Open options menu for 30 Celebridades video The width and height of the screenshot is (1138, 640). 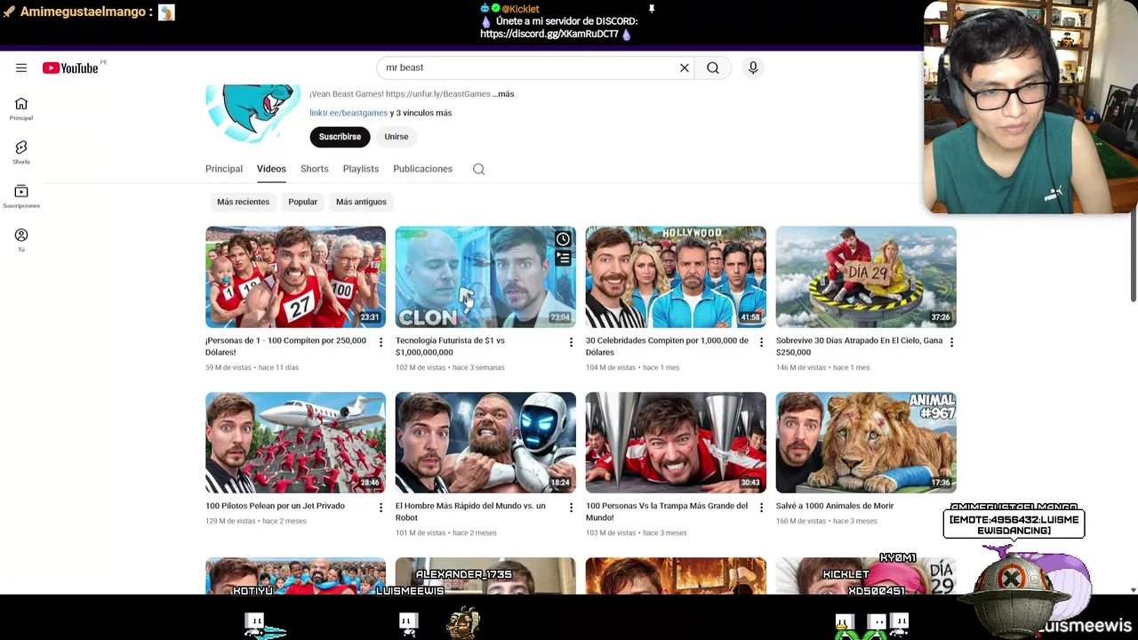point(761,342)
